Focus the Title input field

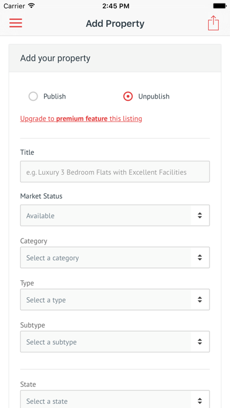click(x=115, y=172)
